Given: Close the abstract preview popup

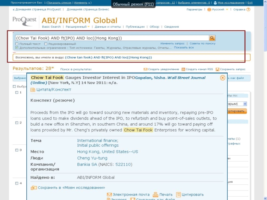Looking at the screenshot, I should click(x=222, y=78).
